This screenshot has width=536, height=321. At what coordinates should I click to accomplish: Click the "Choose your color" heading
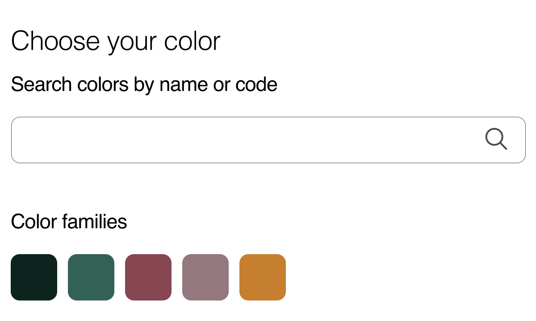(116, 41)
